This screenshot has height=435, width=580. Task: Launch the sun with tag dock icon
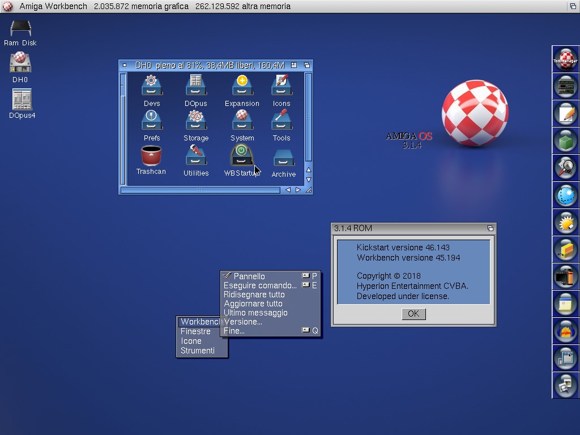(x=566, y=222)
